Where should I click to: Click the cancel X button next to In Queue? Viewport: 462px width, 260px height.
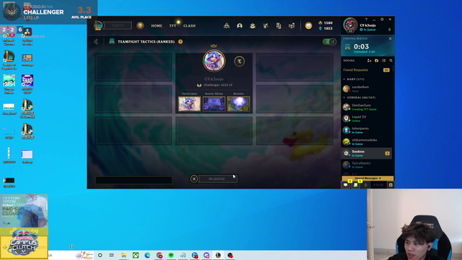coord(194,178)
